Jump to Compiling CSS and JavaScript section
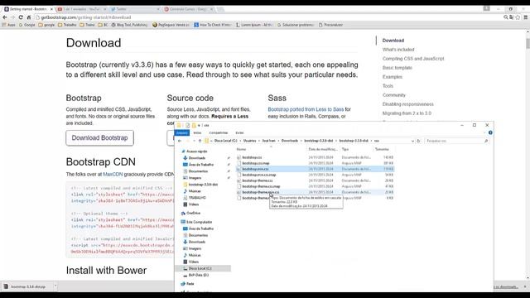The width and height of the screenshot is (530, 298). (413, 59)
